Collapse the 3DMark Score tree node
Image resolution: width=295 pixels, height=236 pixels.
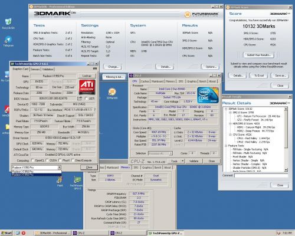(226, 109)
